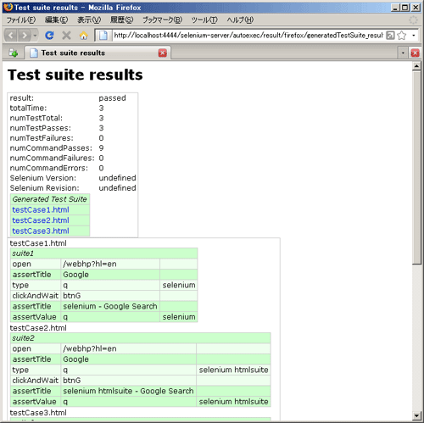Close the Test suite results tab
Screen dimensions: 424x423
pos(163,53)
